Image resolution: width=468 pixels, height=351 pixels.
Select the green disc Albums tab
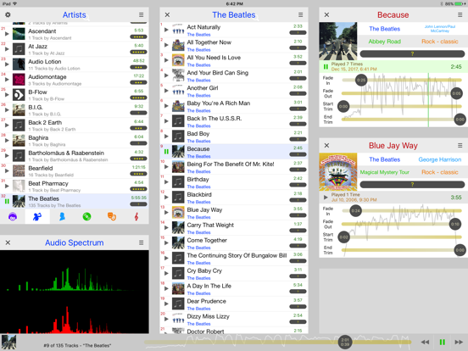86,217
